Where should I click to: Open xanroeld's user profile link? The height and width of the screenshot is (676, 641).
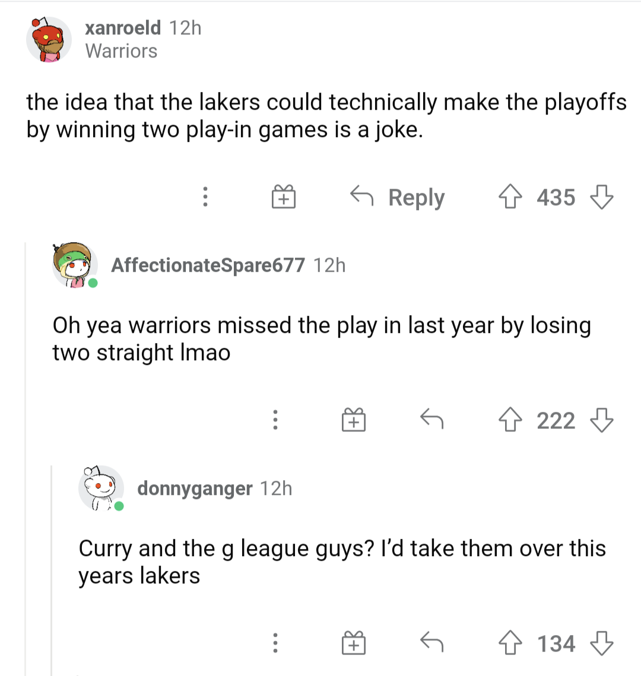tap(123, 28)
